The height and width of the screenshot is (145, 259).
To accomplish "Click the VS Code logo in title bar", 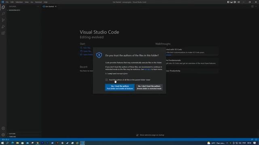I will pyautogui.click(x=2, y=2).
